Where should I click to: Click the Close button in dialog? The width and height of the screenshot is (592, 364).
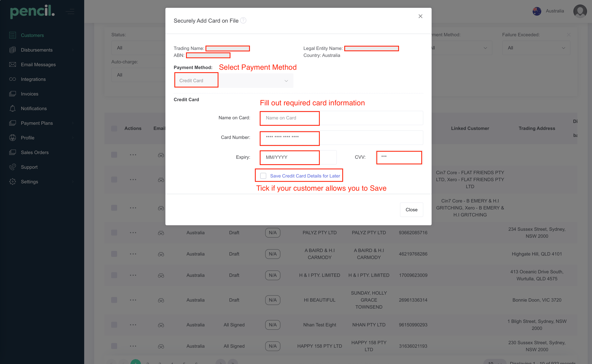point(411,210)
